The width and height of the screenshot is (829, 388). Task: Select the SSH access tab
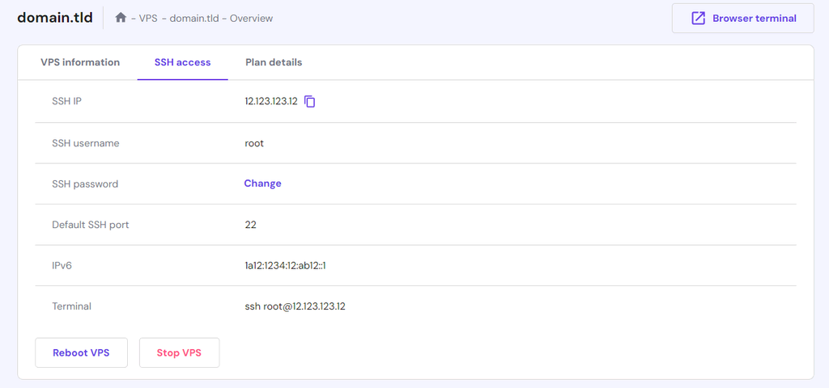pos(182,62)
